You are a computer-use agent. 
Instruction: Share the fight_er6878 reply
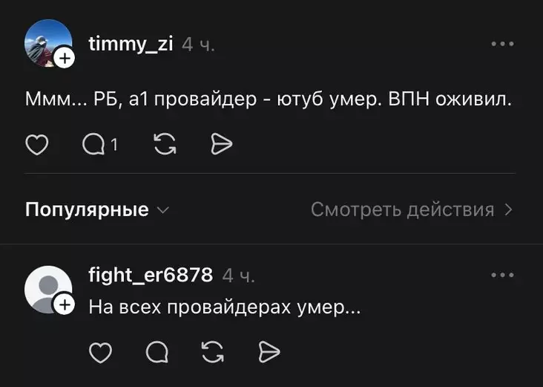pos(269,352)
